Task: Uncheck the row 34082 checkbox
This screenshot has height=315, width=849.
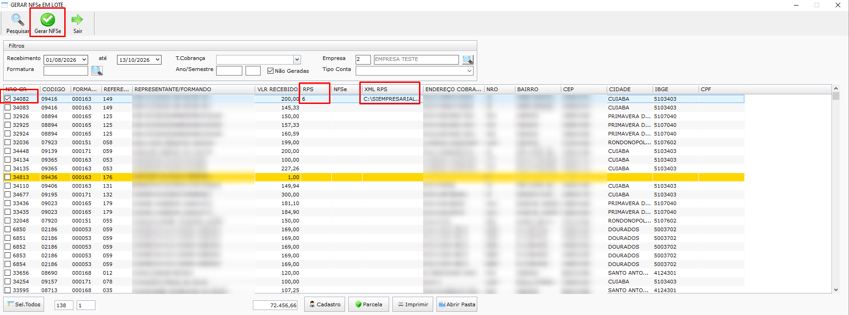Action: (8, 99)
